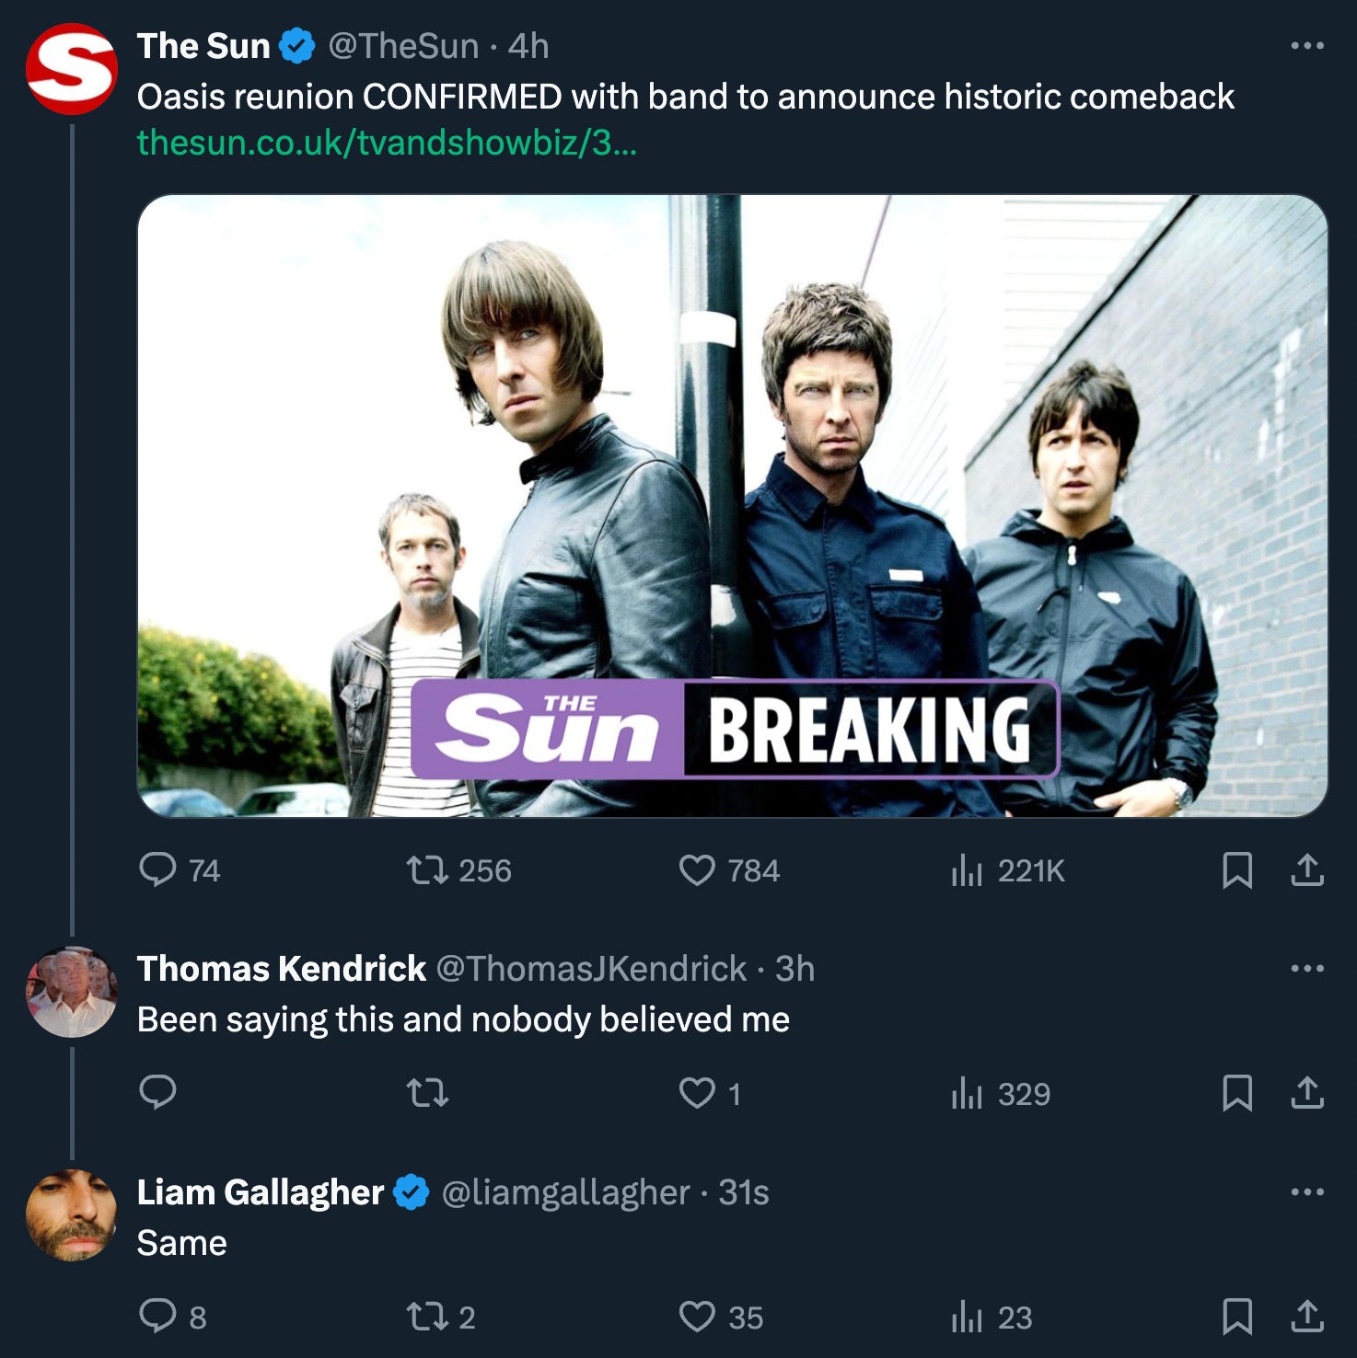Viewport: 1357px width, 1358px height.
Task: Bookmark Liam Gallagher's reply
Action: point(1236,1317)
